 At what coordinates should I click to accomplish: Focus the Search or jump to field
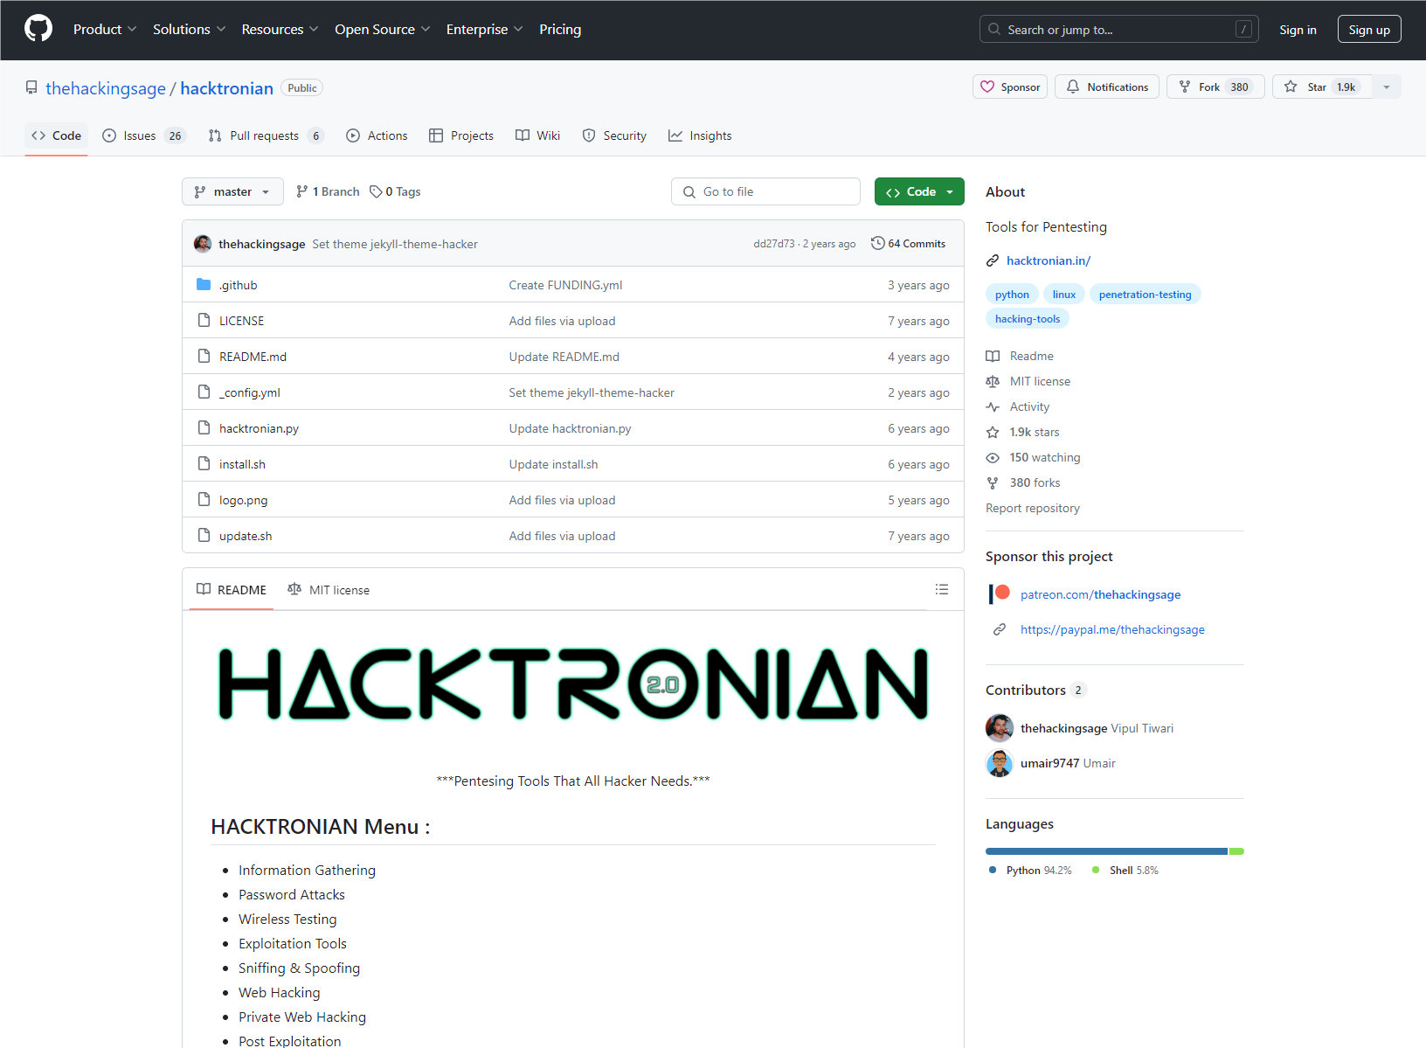pos(1118,29)
